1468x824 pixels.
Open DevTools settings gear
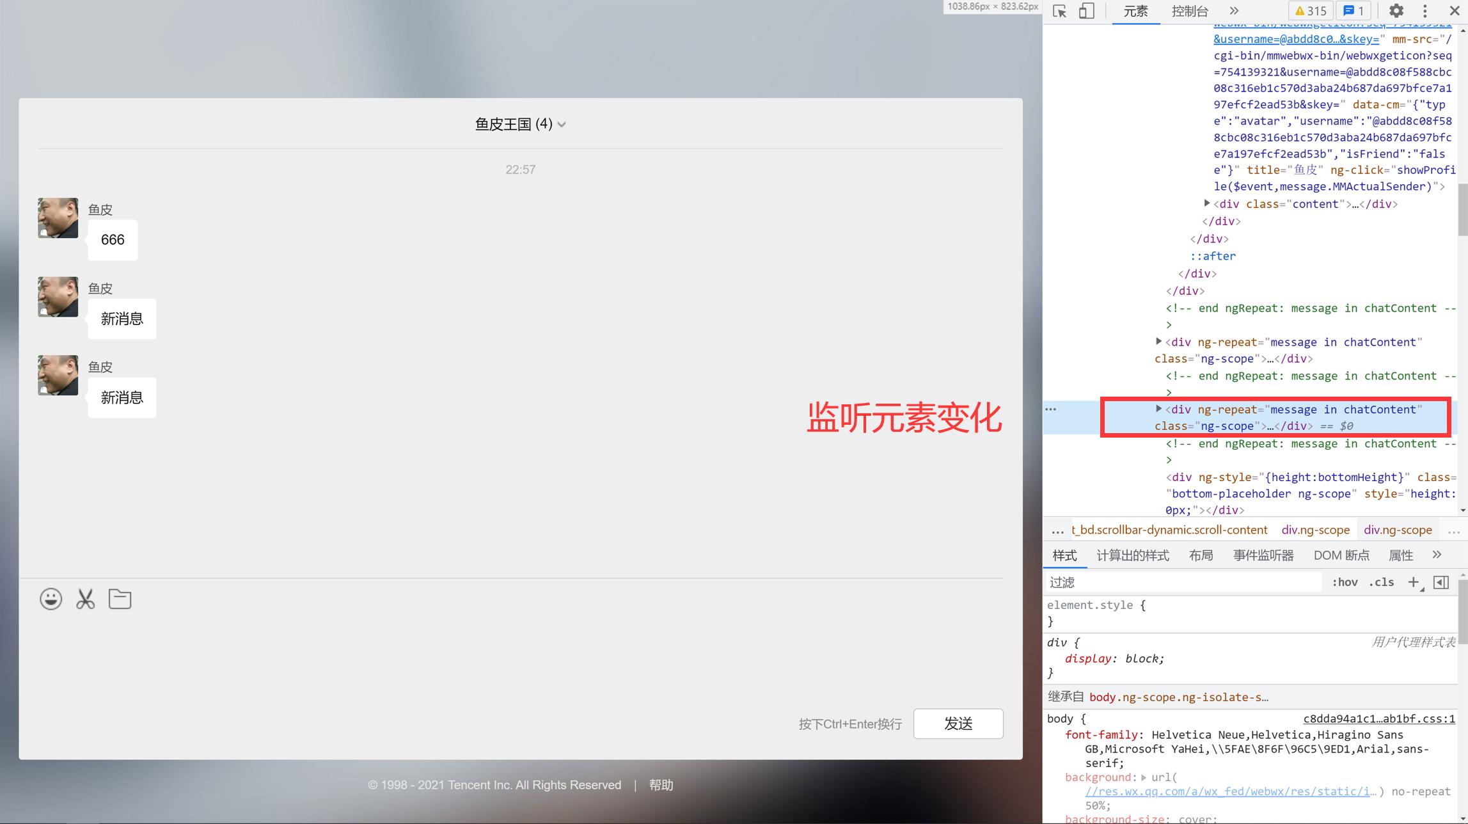click(1396, 11)
